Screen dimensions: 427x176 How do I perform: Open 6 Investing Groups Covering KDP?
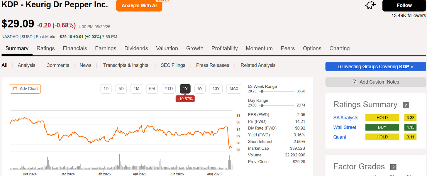tap(376, 67)
